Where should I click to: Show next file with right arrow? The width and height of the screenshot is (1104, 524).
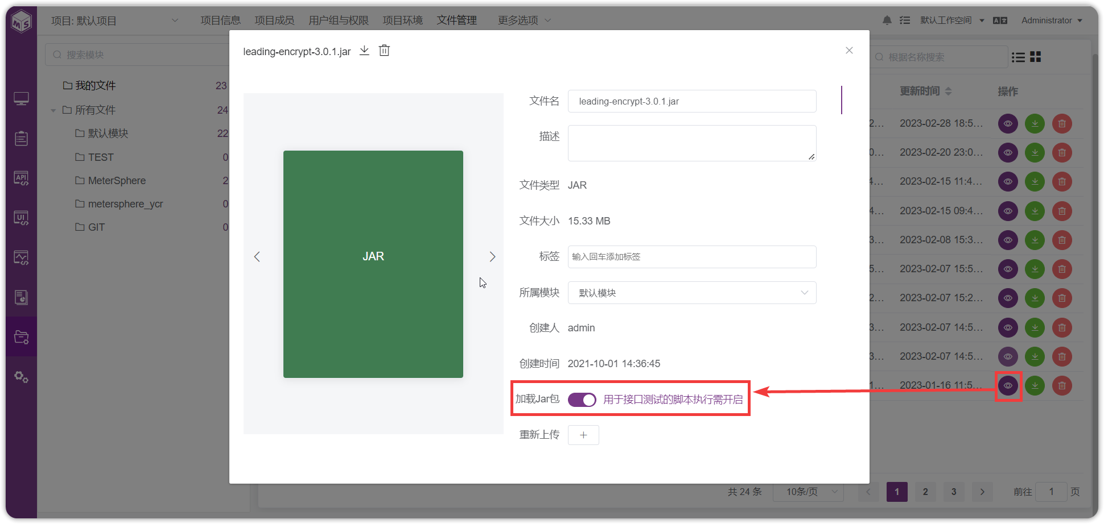pos(492,257)
